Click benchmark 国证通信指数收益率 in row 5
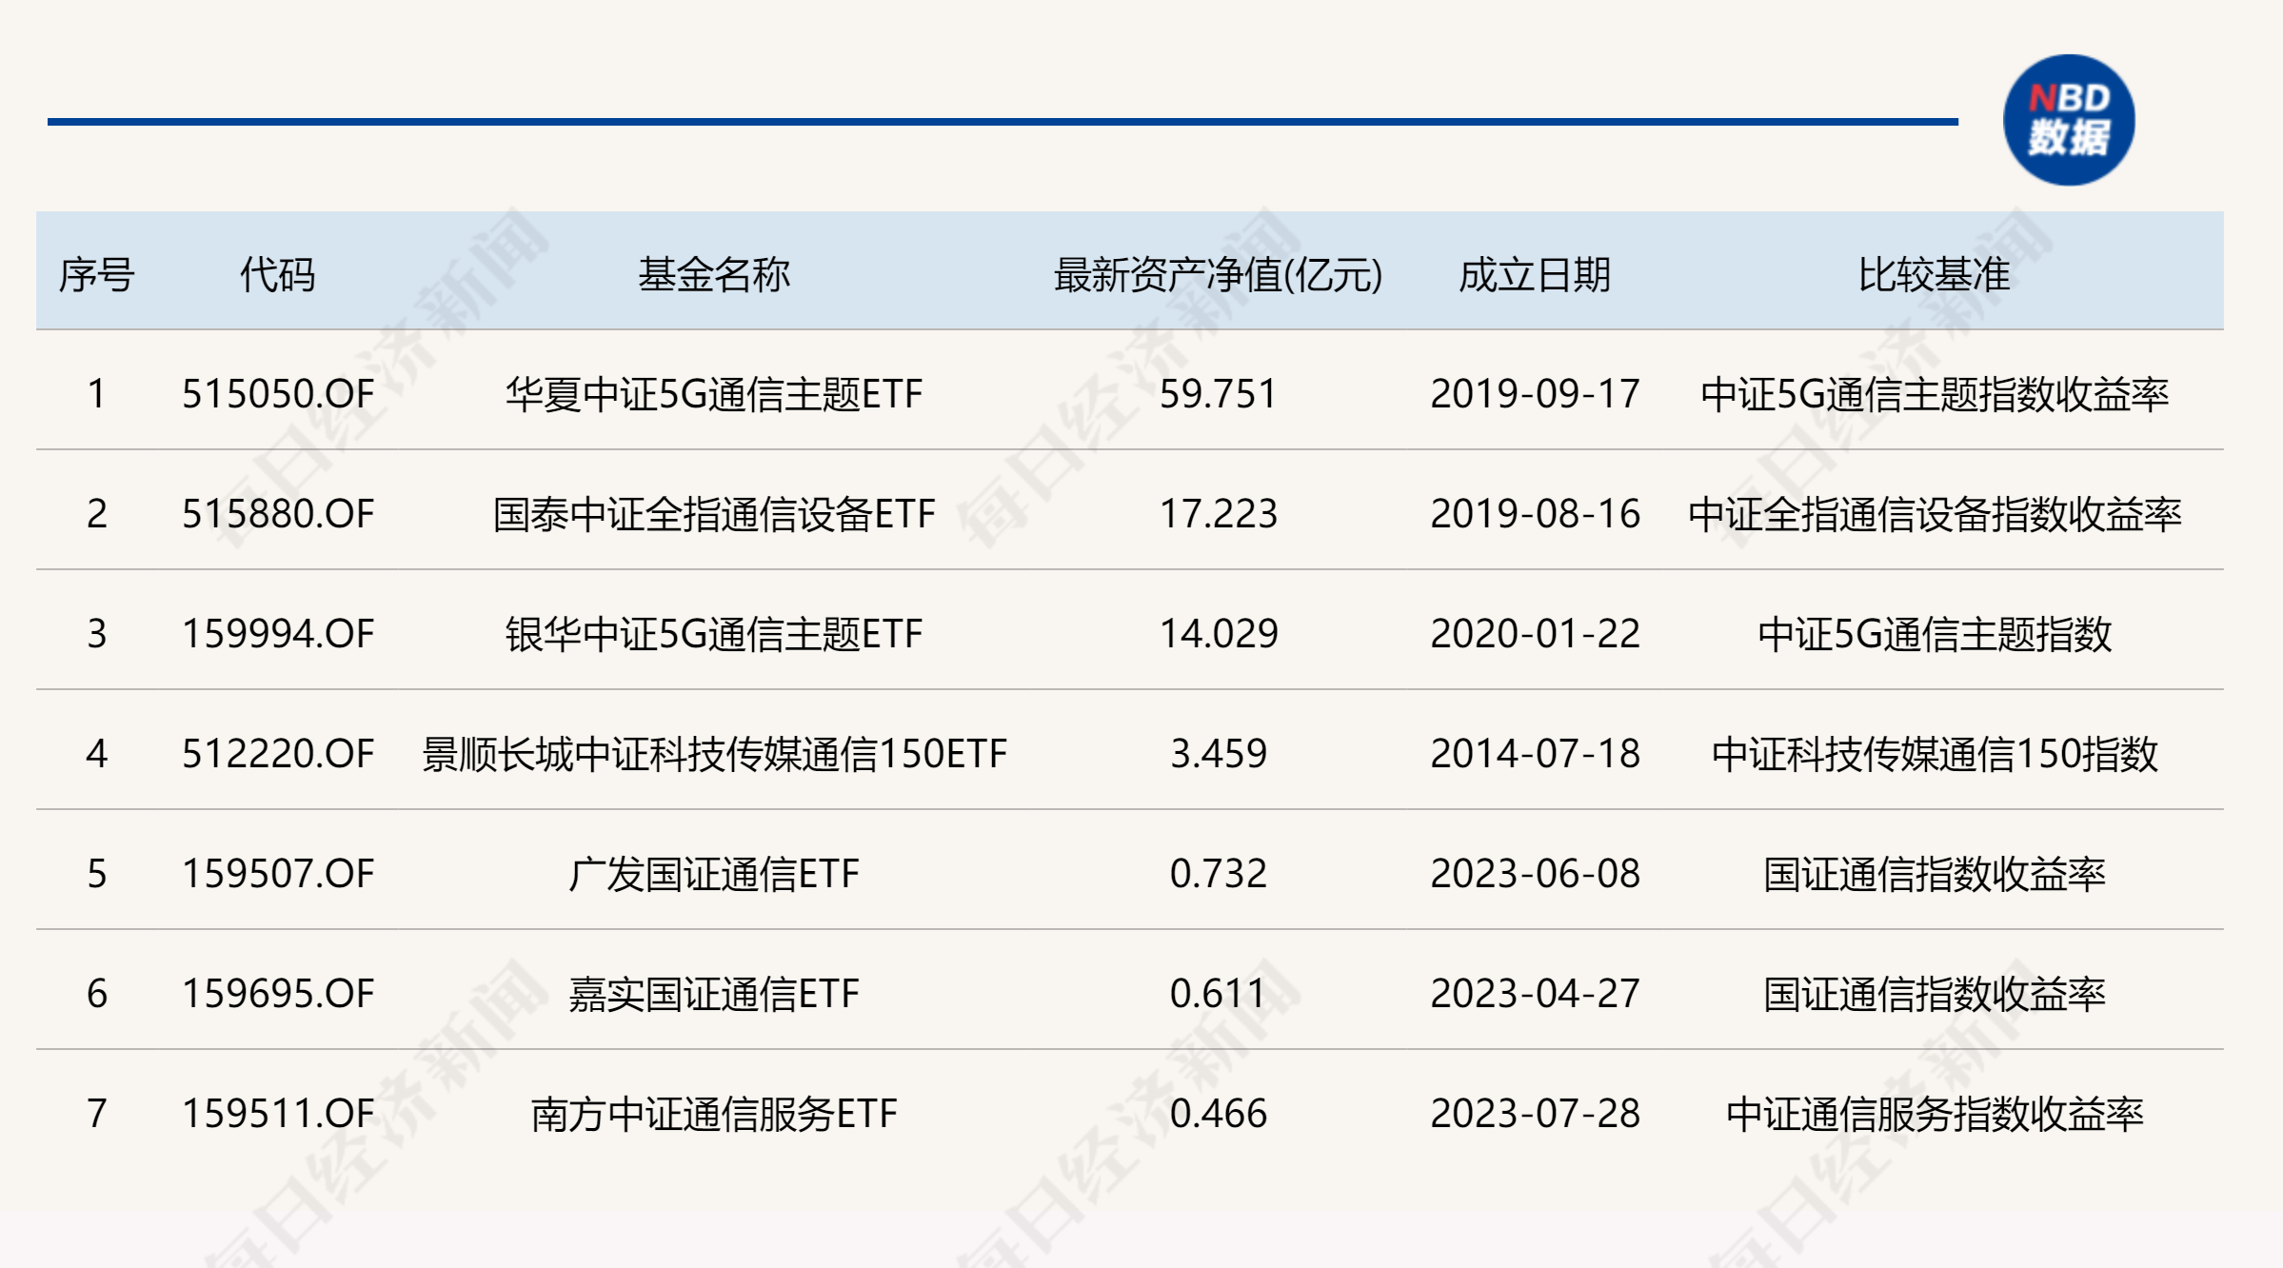The image size is (2283, 1268). pos(1935,874)
